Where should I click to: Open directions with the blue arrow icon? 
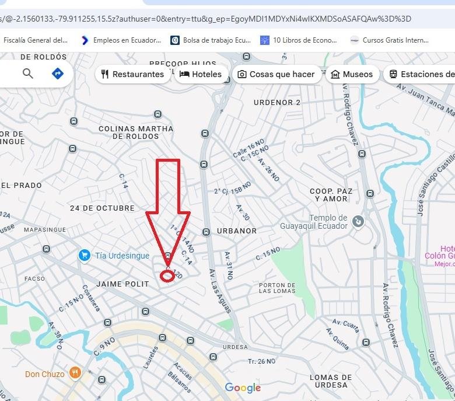(x=57, y=74)
